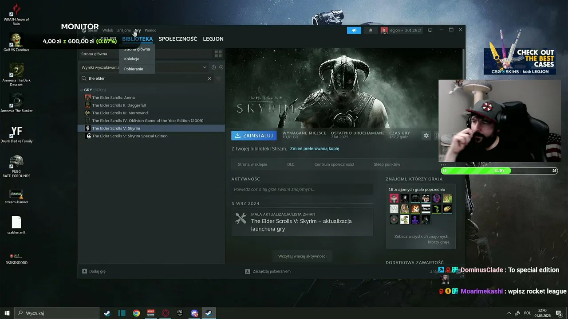The width and height of the screenshot is (568, 319).
Task: Switch library to grid collections view
Action: coord(218,54)
